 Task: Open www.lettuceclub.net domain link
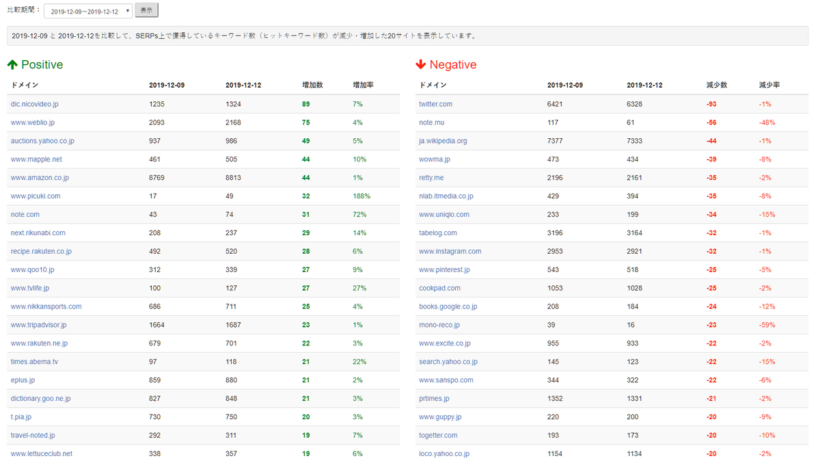click(42, 454)
